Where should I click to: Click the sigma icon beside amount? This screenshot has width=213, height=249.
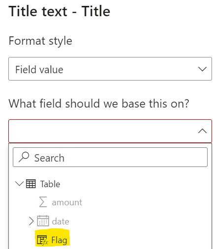tap(43, 202)
